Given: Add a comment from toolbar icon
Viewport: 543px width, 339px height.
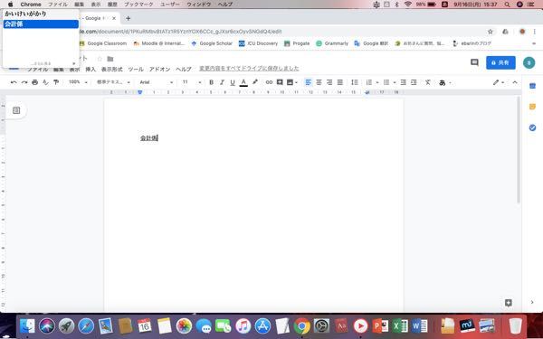Looking at the screenshot, I should (280, 82).
